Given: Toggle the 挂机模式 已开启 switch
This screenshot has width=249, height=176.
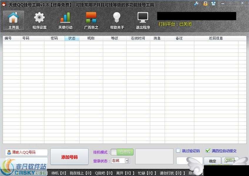Looking at the screenshot, I should click(122, 152).
